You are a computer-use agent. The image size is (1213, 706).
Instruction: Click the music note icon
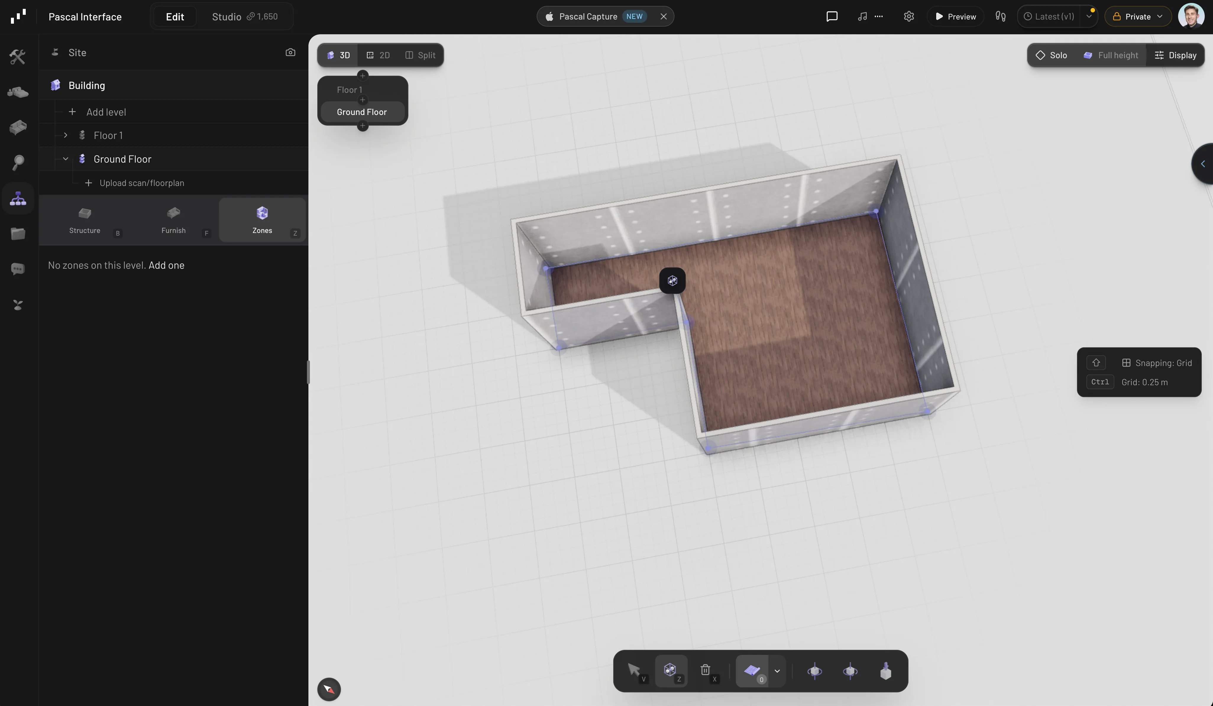click(862, 16)
